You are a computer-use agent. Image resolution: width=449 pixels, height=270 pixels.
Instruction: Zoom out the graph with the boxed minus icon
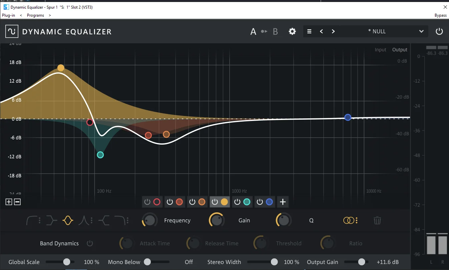17,202
